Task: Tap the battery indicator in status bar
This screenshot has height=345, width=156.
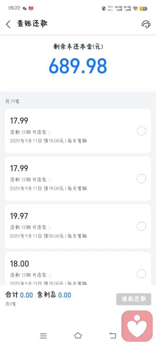Action: (143, 8)
